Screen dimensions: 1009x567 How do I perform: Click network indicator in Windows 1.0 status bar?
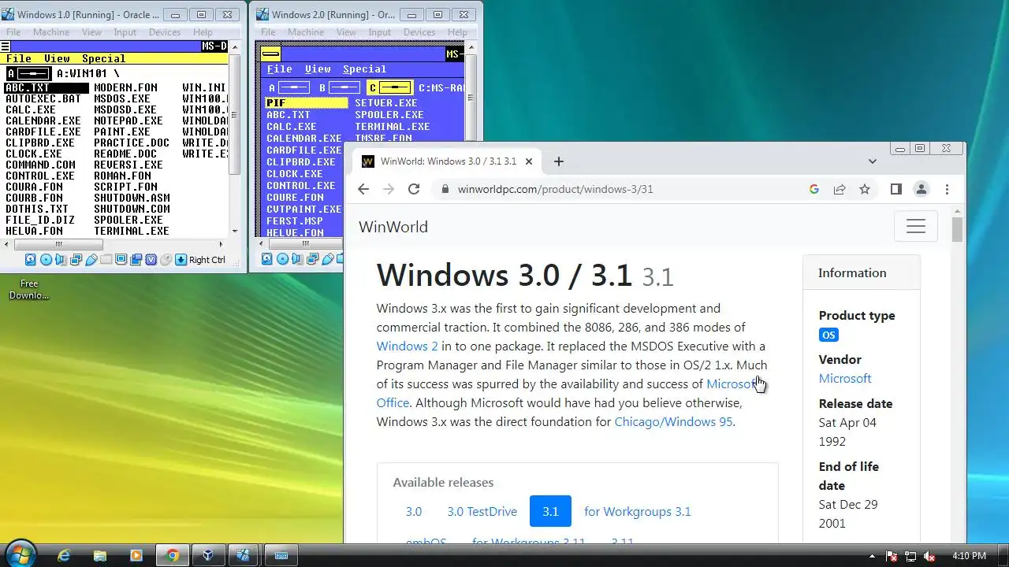[76, 260]
